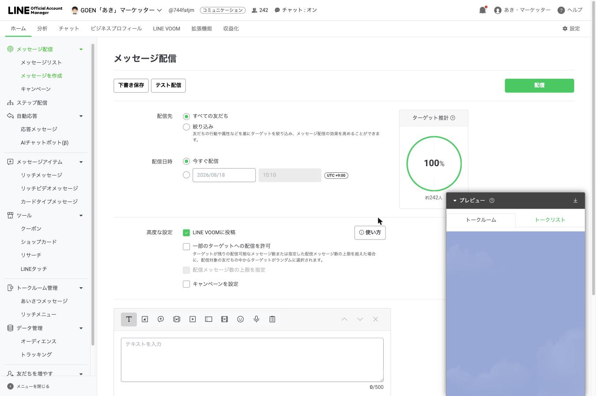Select the photo message type icon
The image size is (596, 396).
pos(145,319)
